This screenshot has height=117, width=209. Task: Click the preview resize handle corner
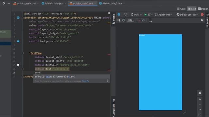coord(184,113)
